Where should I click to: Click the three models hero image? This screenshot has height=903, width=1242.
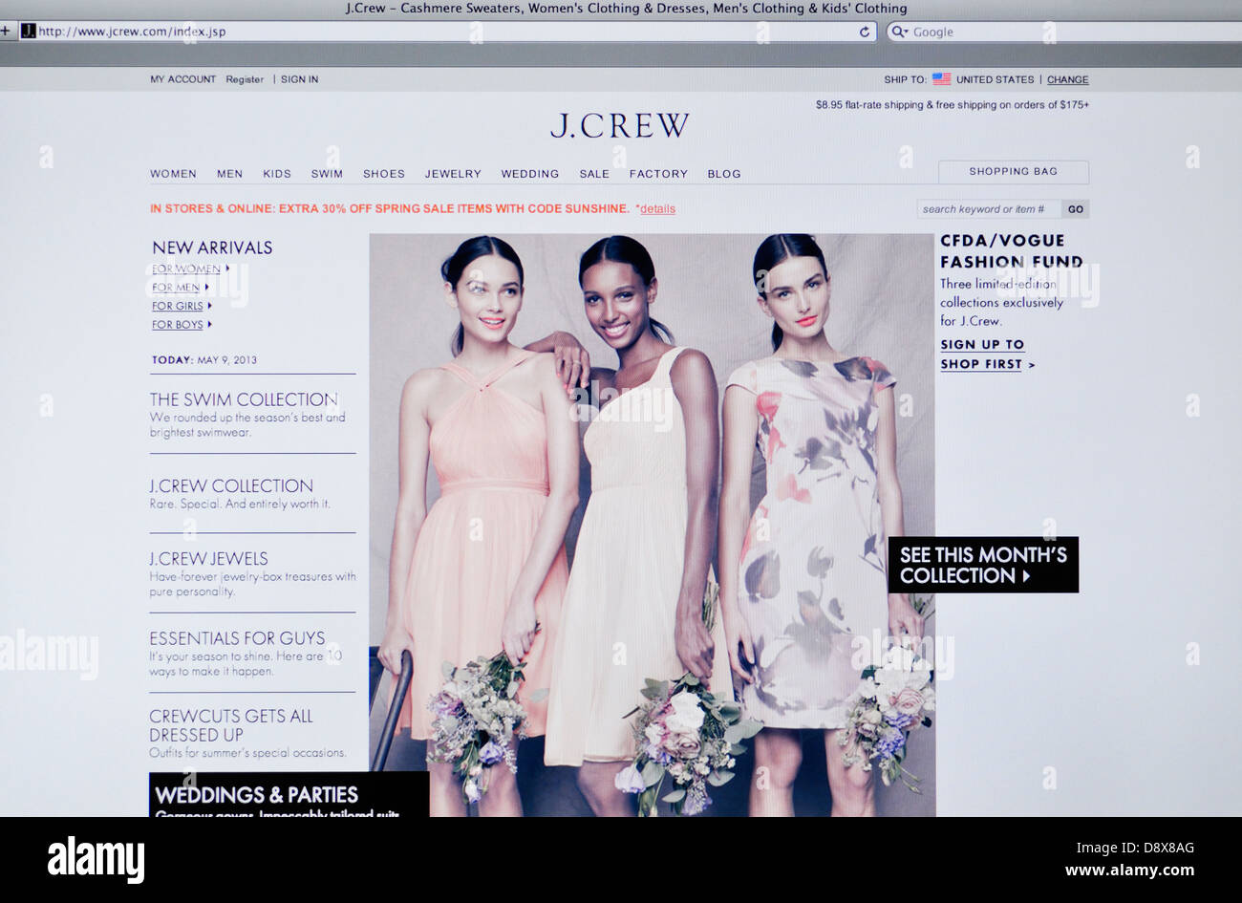click(x=652, y=524)
